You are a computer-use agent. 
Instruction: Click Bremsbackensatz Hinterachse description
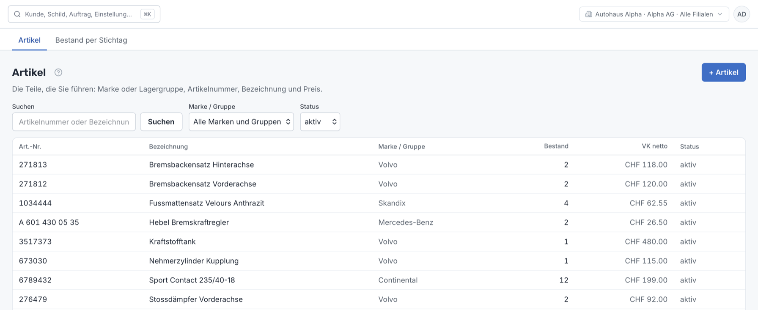pos(201,165)
